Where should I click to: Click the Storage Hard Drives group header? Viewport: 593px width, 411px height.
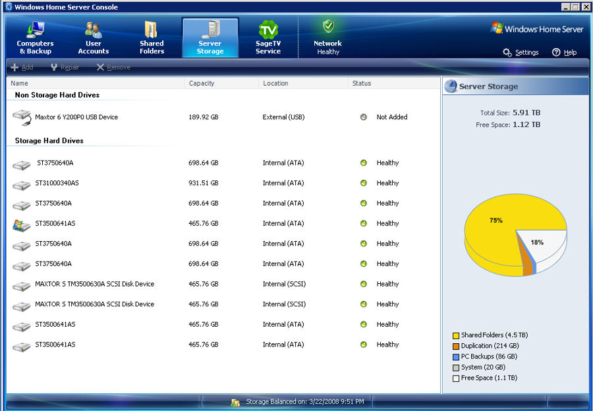click(x=49, y=141)
